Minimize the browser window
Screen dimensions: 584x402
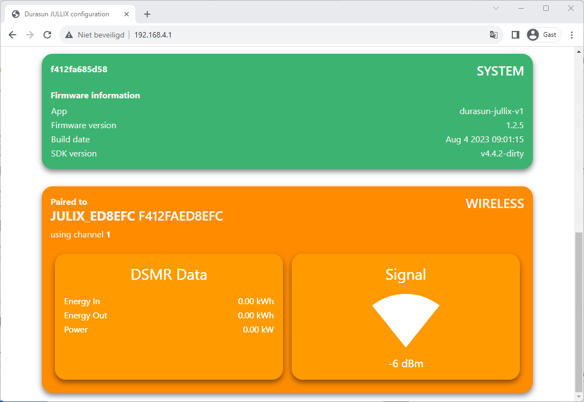521,8
